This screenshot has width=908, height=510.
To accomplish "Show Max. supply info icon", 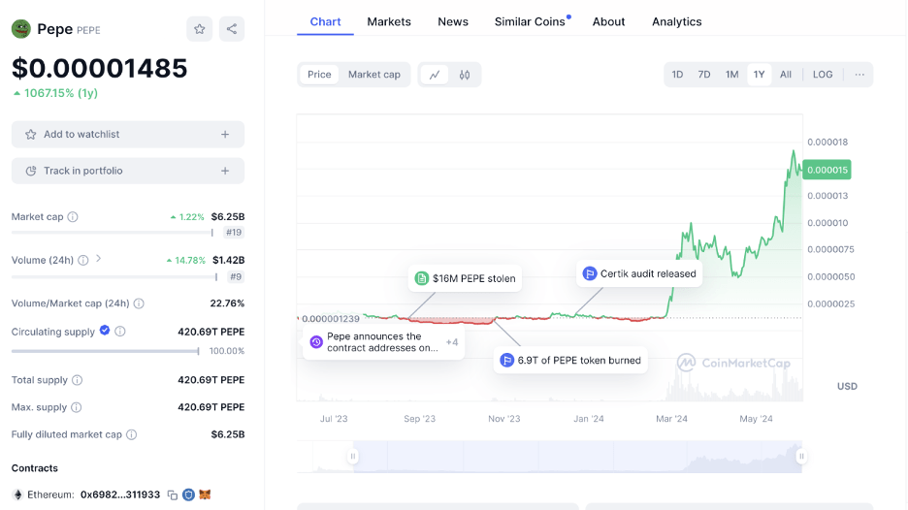I will [77, 407].
